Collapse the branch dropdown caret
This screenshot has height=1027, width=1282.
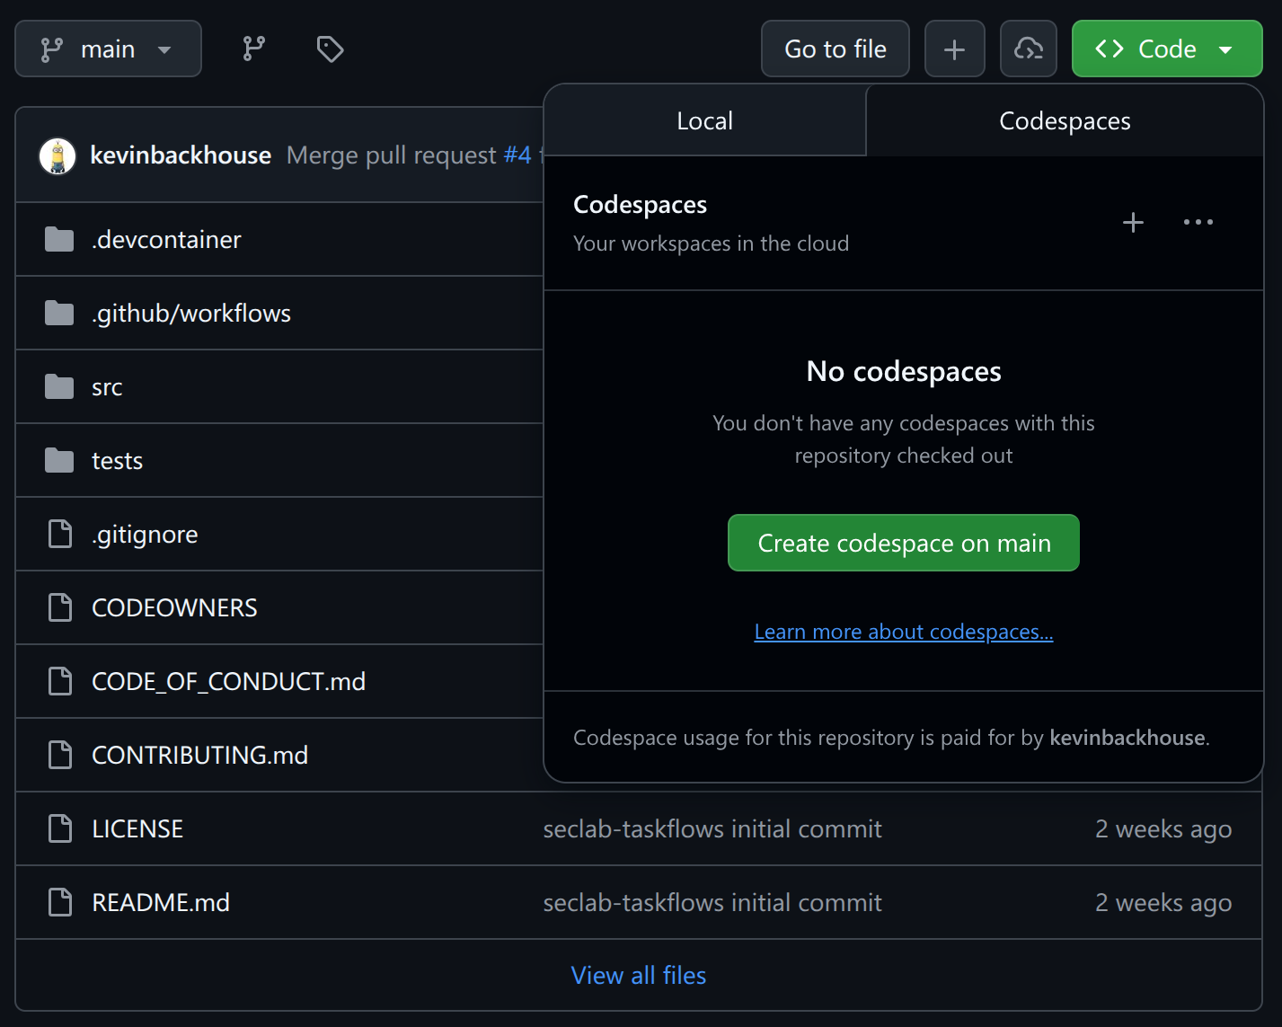click(x=165, y=51)
